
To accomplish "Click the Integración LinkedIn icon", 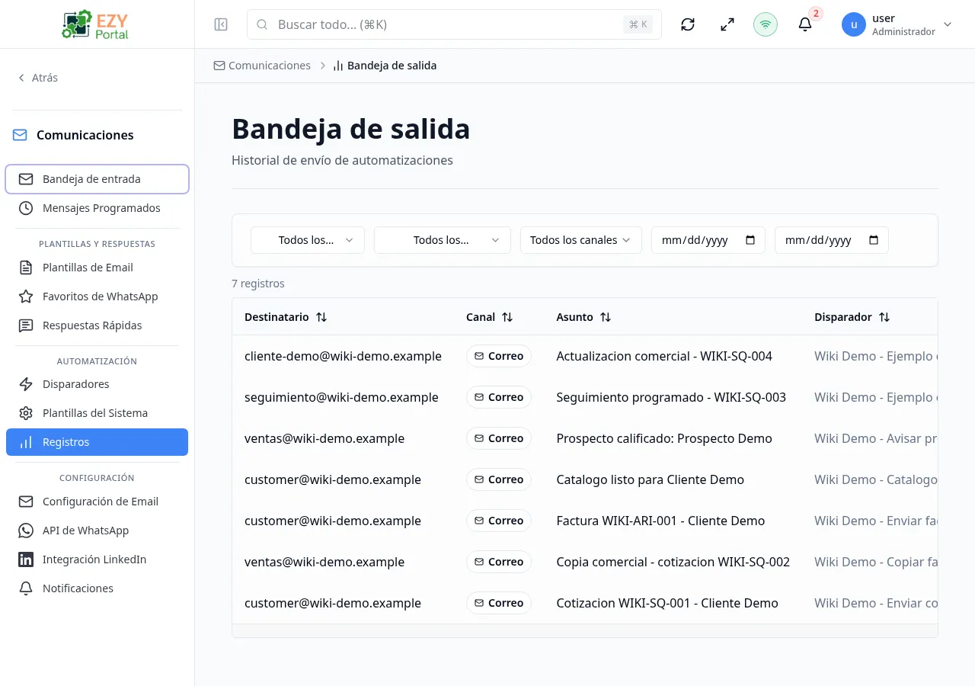I will 26,559.
